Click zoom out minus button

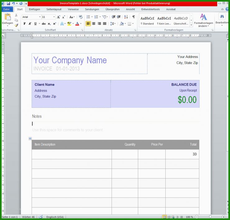coord(197,217)
